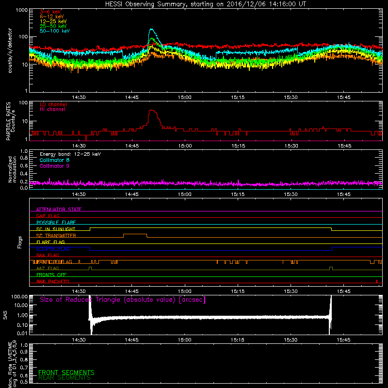This screenshot has height=388, width=388.
Task: Click the 14:30 tick label under the counts plot
Action: point(79,97)
